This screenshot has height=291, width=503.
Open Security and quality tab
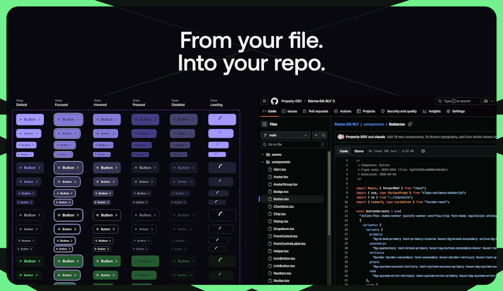click(399, 111)
